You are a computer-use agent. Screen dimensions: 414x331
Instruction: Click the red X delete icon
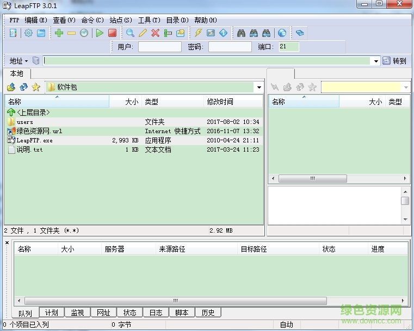(155, 33)
